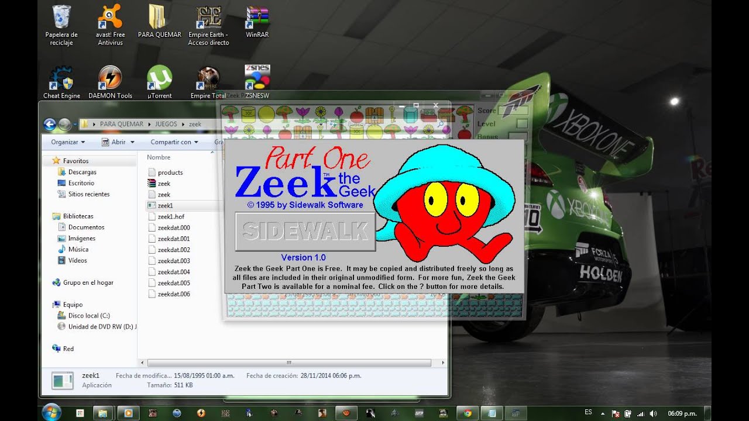Select the zeek1 application file

(x=166, y=206)
